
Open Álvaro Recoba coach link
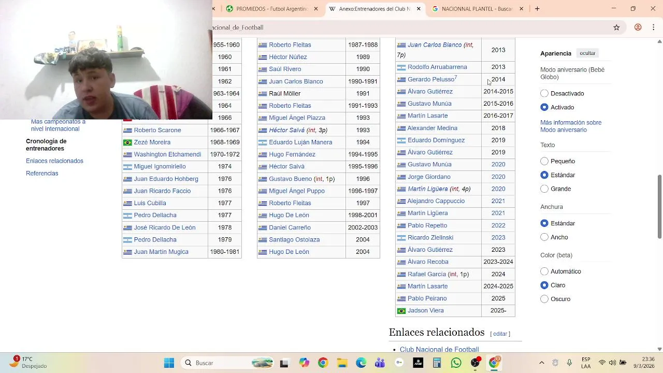point(428,262)
